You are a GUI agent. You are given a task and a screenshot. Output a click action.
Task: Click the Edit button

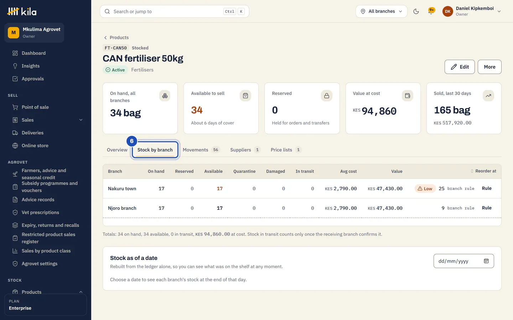click(460, 67)
